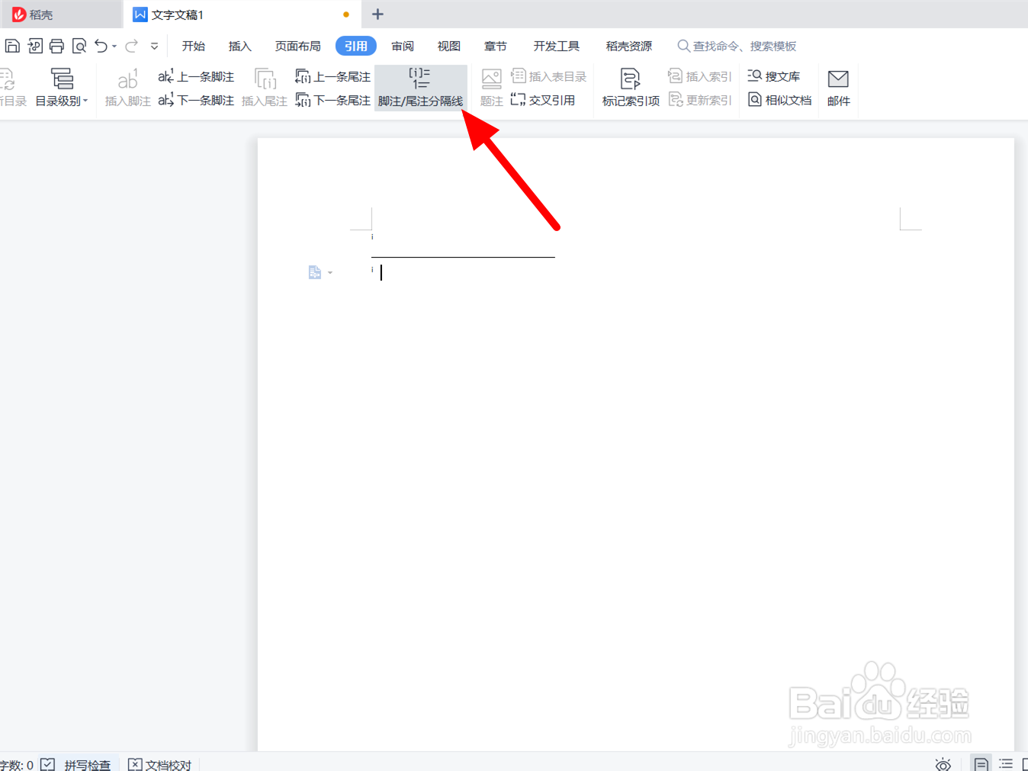Click the command search box 查找命令
The height and width of the screenshot is (771, 1028).
[737, 46]
